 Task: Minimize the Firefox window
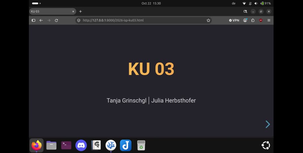pyautogui.click(x=253, y=12)
